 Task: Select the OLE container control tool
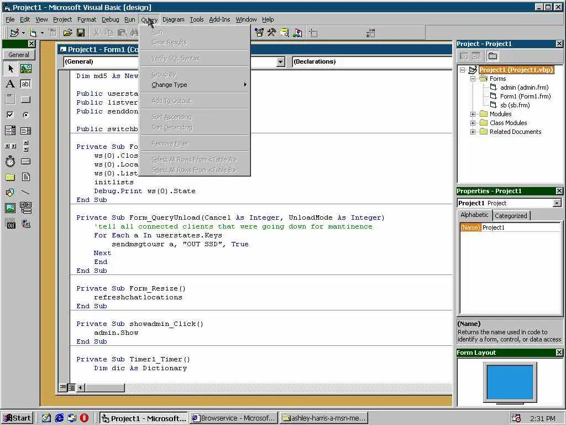pos(11,224)
